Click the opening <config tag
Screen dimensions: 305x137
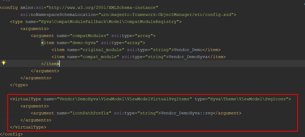coord(9,8)
